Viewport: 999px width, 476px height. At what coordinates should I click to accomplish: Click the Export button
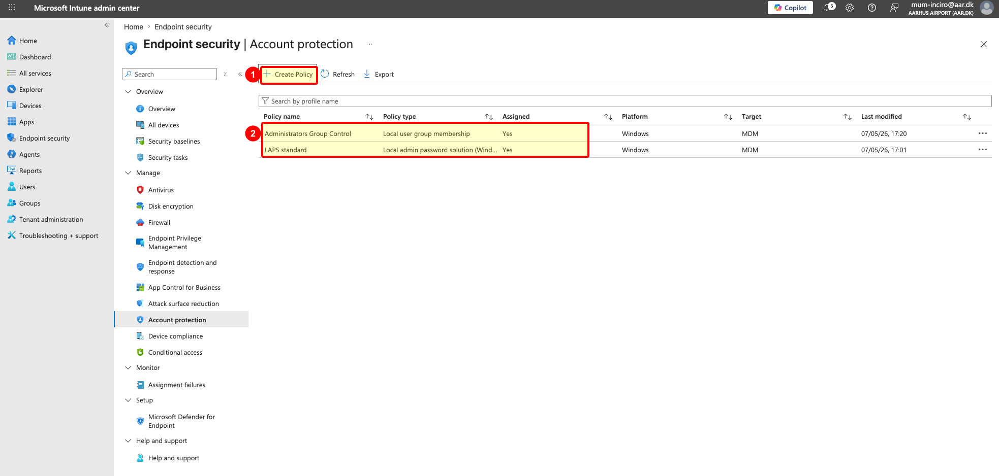pyautogui.click(x=379, y=74)
